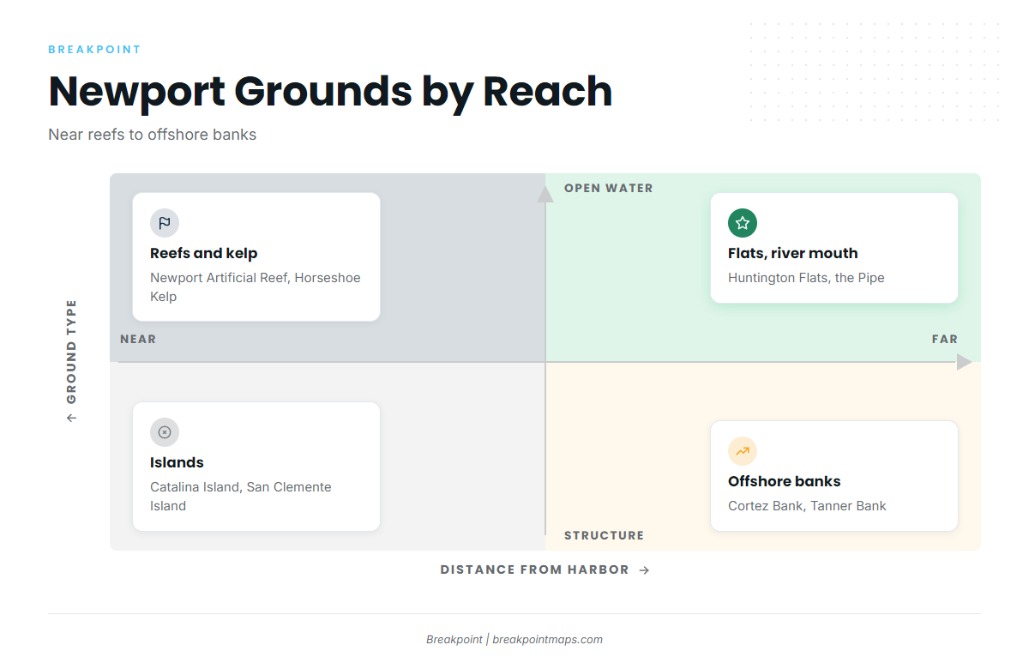Click the Near reefs to offshore banks subtitle
Viewport: 1029px width, 669px height.
(x=153, y=135)
